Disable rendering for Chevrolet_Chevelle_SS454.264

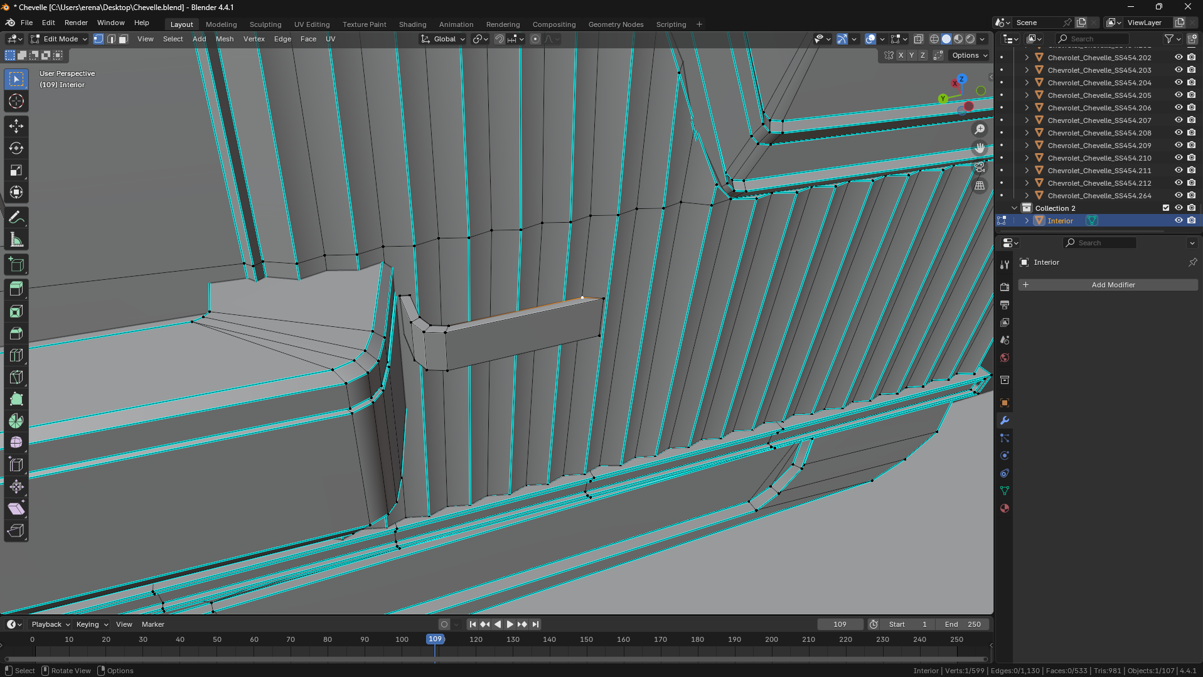point(1191,195)
